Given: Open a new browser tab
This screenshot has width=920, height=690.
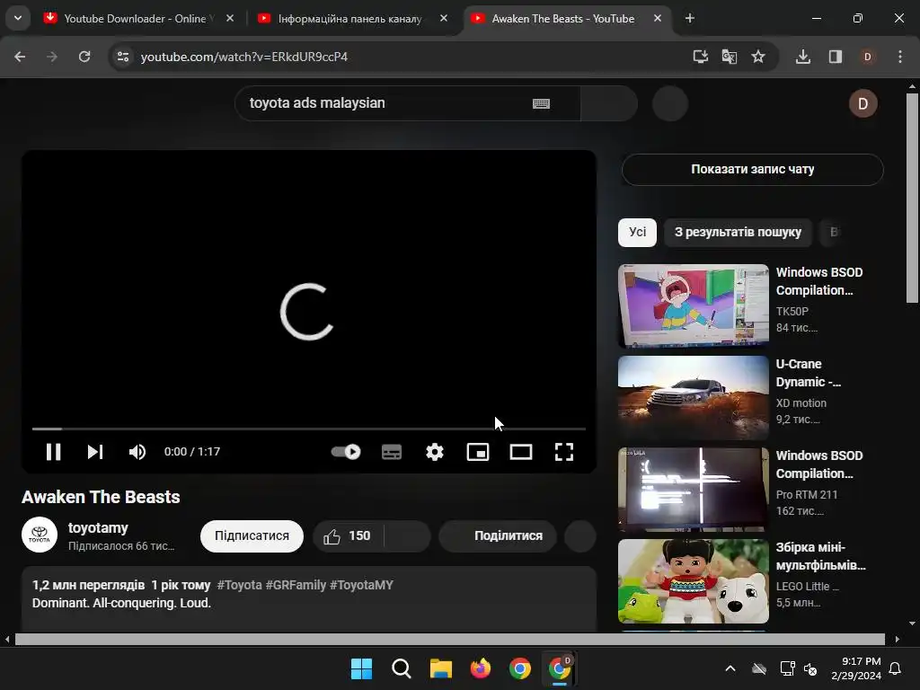Looking at the screenshot, I should point(690,18).
